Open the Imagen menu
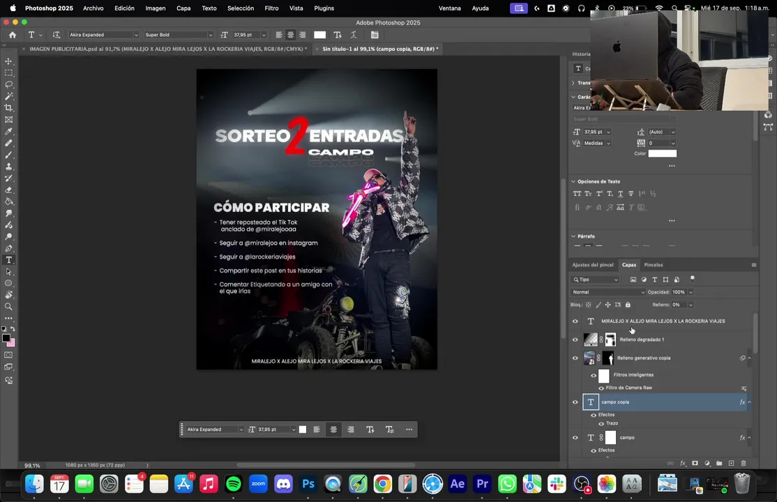 click(x=155, y=8)
